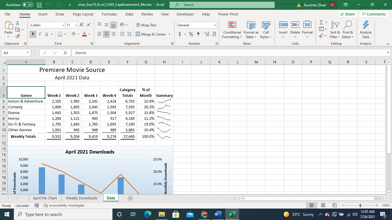This screenshot has height=220, width=392.
Task: Open the font name dropdown
Action: tap(63, 25)
